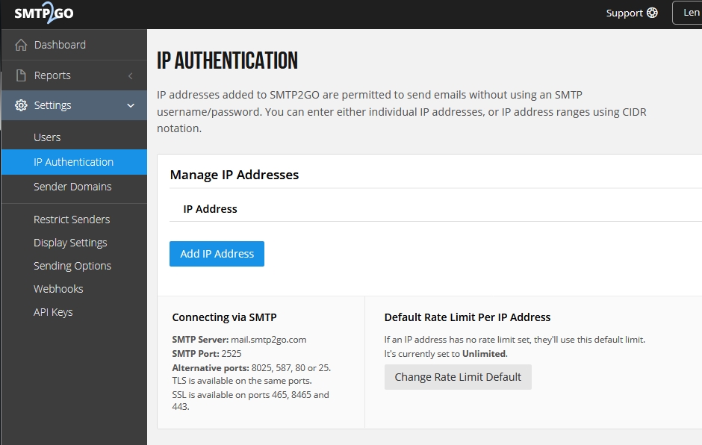Open the API Keys page
Image resolution: width=702 pixels, height=445 pixels.
click(x=55, y=311)
